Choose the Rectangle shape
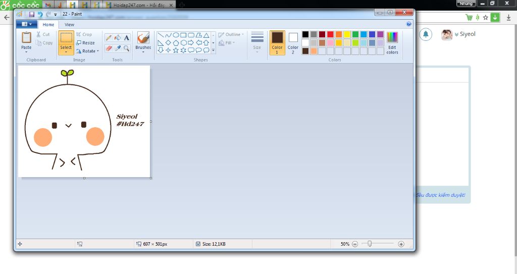517x274 pixels. pyautogui.click(x=183, y=35)
